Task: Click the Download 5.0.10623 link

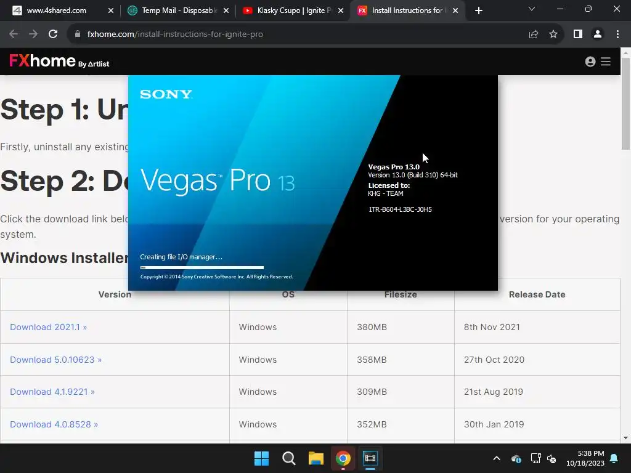Action: pyautogui.click(x=55, y=360)
